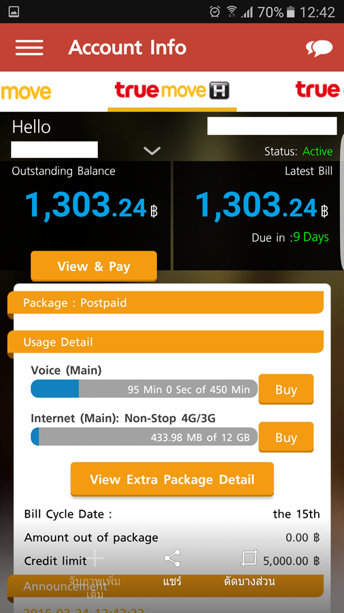
Task: Buy more Voice (Main) minutes
Action: point(286,389)
